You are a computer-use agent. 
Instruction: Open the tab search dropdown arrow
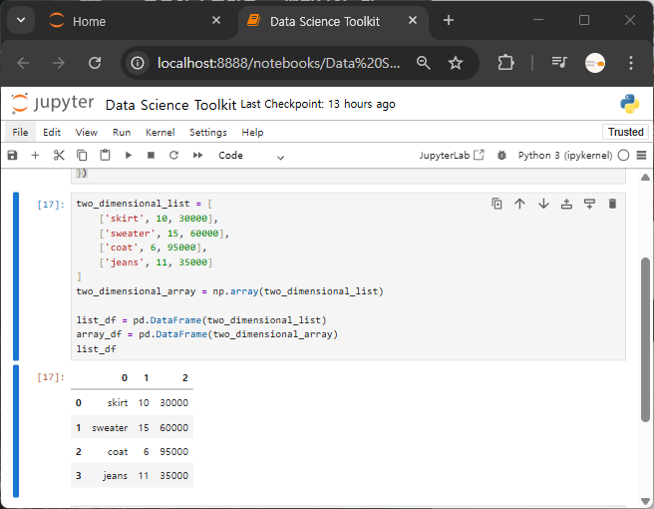click(x=21, y=20)
